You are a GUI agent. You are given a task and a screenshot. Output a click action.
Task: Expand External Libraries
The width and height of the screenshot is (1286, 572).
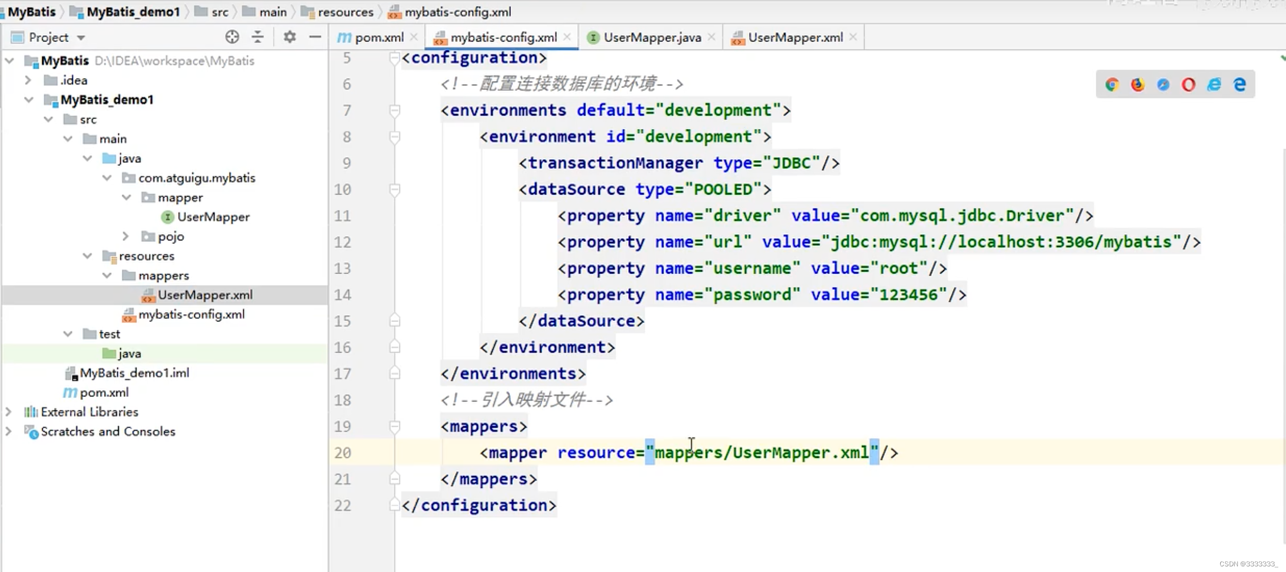coord(9,412)
